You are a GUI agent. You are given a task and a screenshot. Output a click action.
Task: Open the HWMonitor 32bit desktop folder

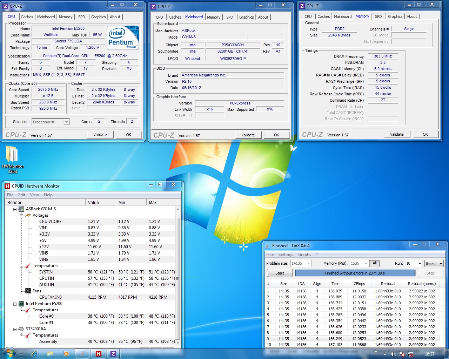[12, 159]
